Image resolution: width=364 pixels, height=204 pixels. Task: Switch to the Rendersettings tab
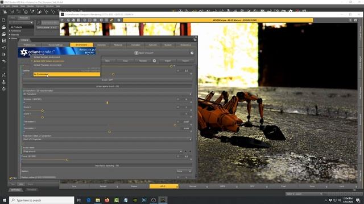[56, 45]
